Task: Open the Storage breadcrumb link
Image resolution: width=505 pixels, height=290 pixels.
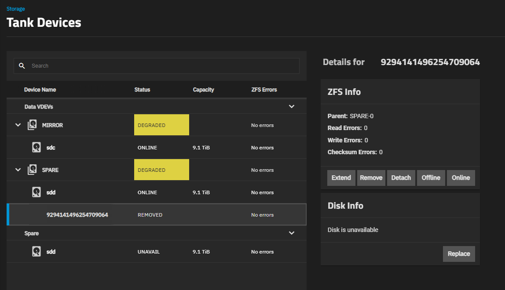Action: coord(15,9)
